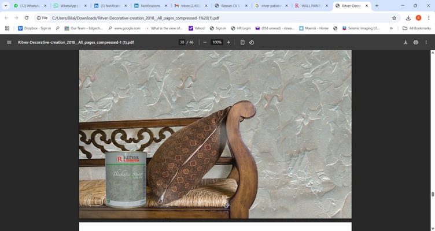This screenshot has width=435, height=231.
Task: Click the Fit to page icon
Action: [x=242, y=42]
